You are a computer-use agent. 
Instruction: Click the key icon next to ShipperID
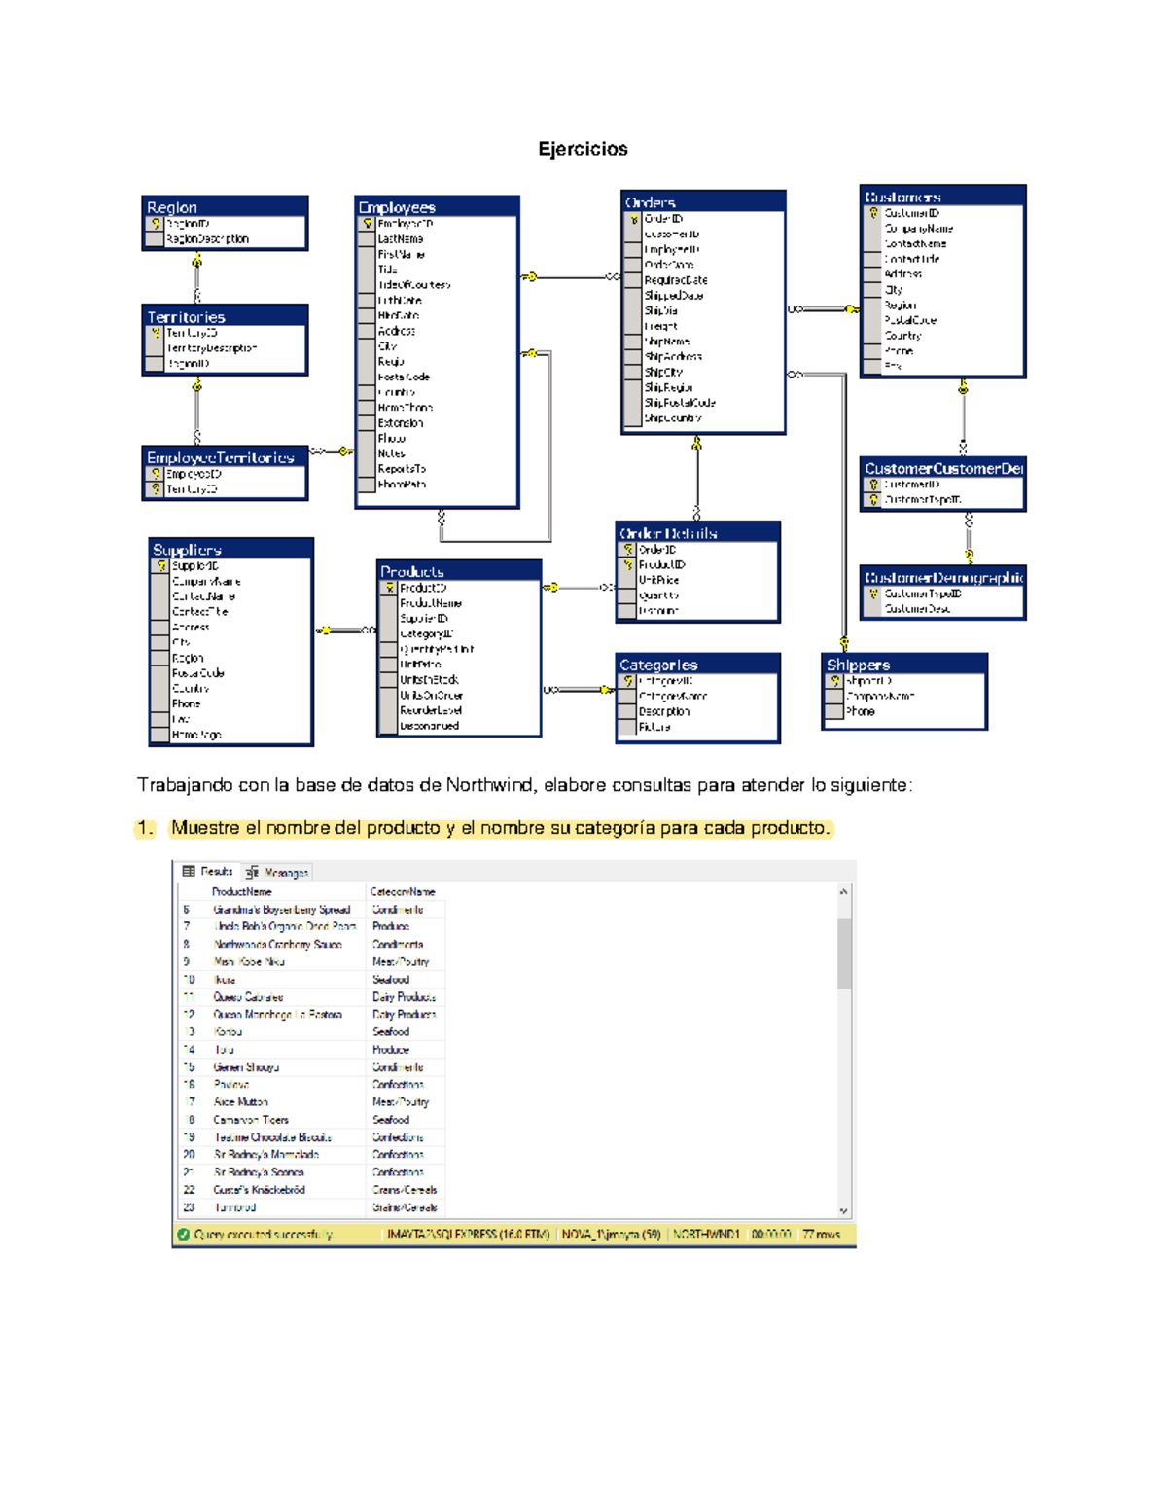tap(834, 681)
